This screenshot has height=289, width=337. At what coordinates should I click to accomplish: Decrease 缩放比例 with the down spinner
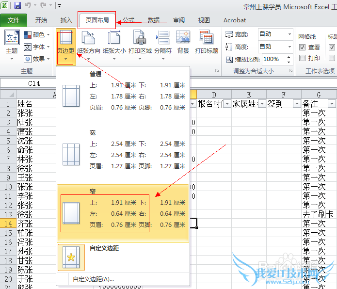click(x=289, y=62)
